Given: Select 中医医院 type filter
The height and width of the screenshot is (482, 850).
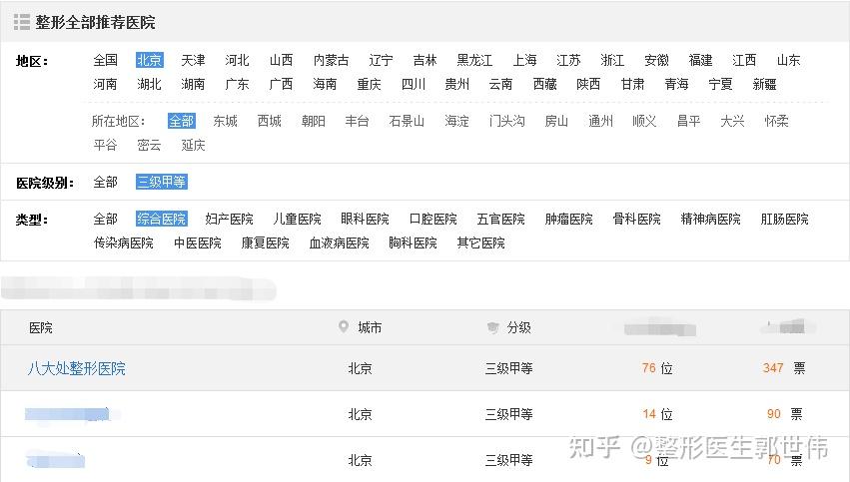Looking at the screenshot, I should click(198, 243).
